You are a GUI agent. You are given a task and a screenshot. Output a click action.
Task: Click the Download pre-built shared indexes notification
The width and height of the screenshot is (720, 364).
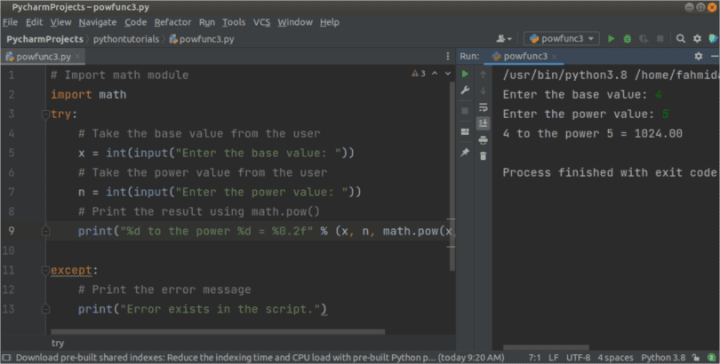260,358
